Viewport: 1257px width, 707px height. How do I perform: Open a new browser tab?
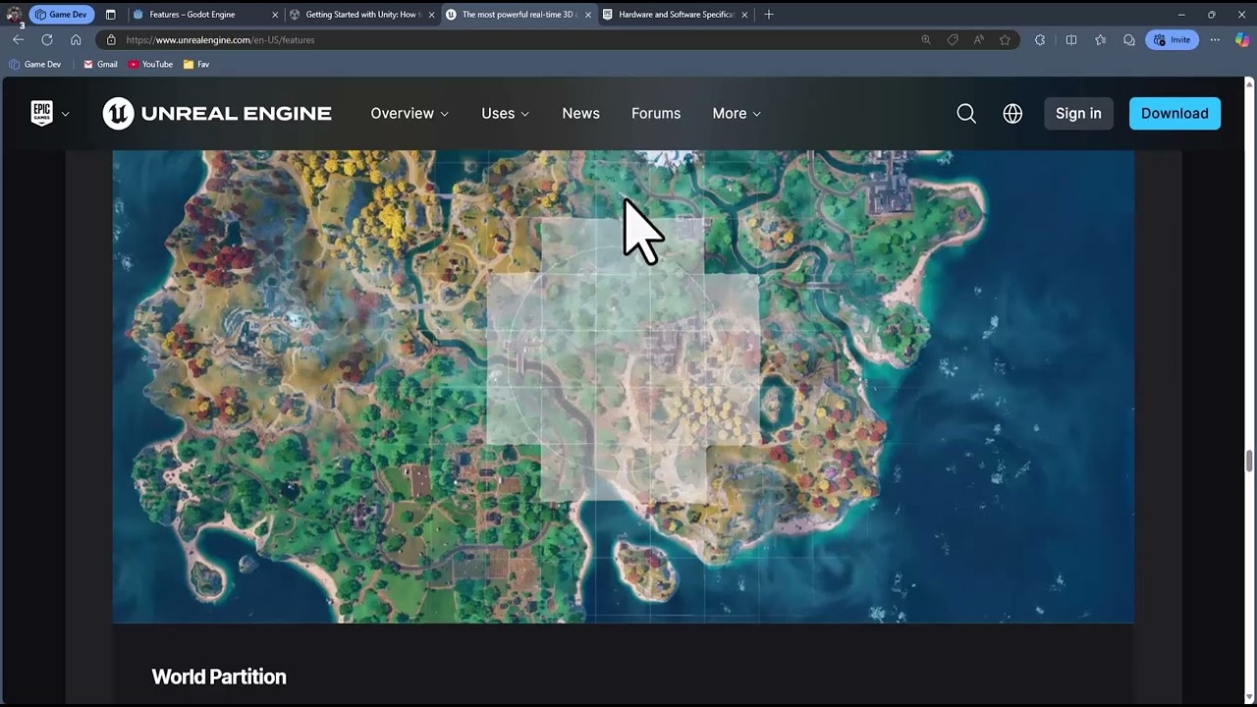769,15
